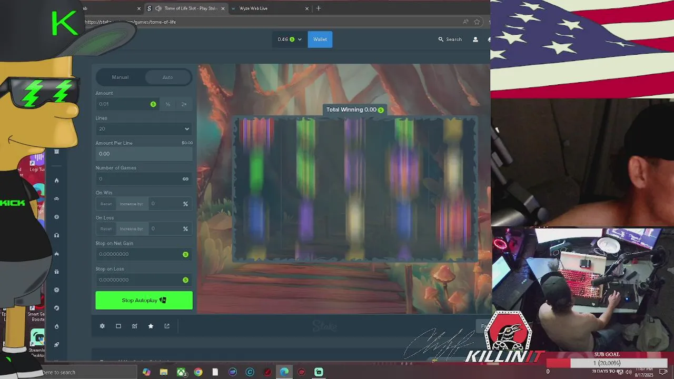This screenshot has height=379, width=674.
Task: Click the browser address bar URL
Action: click(131, 22)
